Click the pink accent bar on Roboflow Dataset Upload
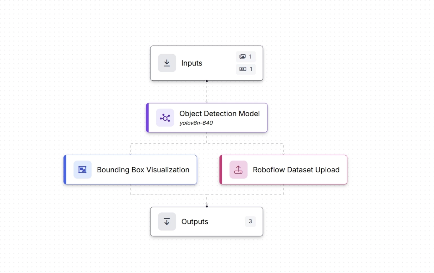This screenshot has width=434, height=273. click(221, 170)
